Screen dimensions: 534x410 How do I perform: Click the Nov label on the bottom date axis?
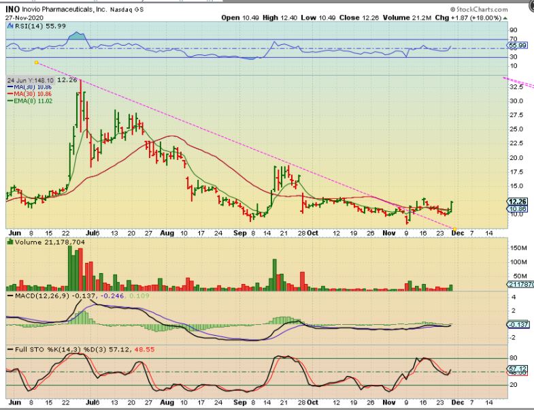coord(389,403)
